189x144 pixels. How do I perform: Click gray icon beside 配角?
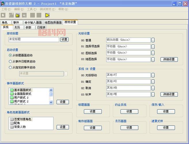click(x=12, y=123)
